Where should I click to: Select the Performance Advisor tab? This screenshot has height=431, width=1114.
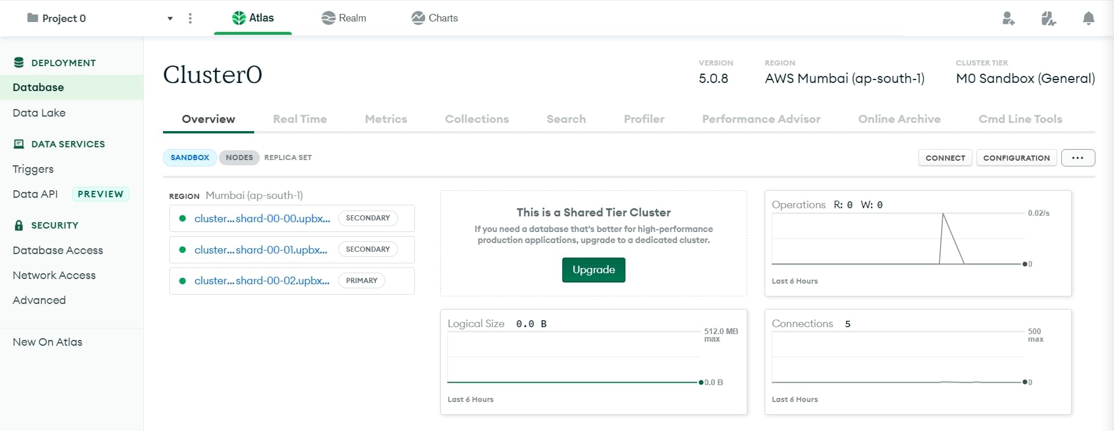click(761, 119)
